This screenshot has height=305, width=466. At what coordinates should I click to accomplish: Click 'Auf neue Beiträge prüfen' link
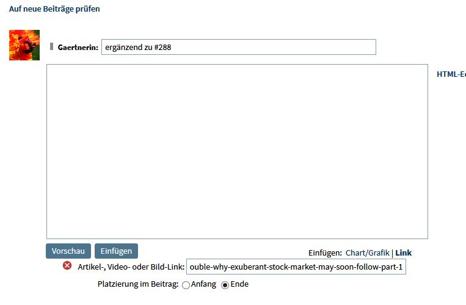click(x=54, y=9)
